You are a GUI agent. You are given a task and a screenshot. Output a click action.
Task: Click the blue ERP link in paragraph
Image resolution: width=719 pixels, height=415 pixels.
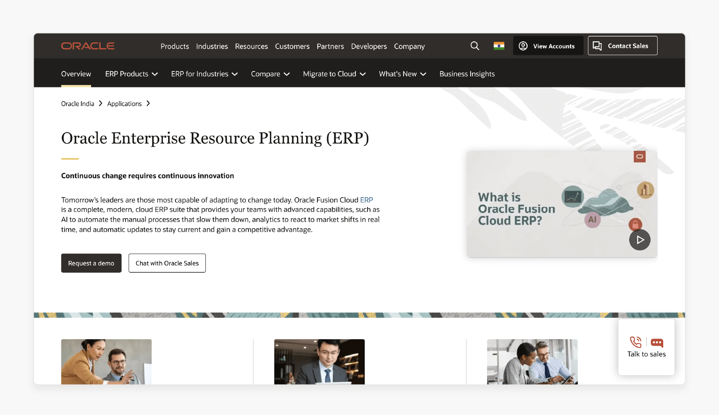click(366, 200)
